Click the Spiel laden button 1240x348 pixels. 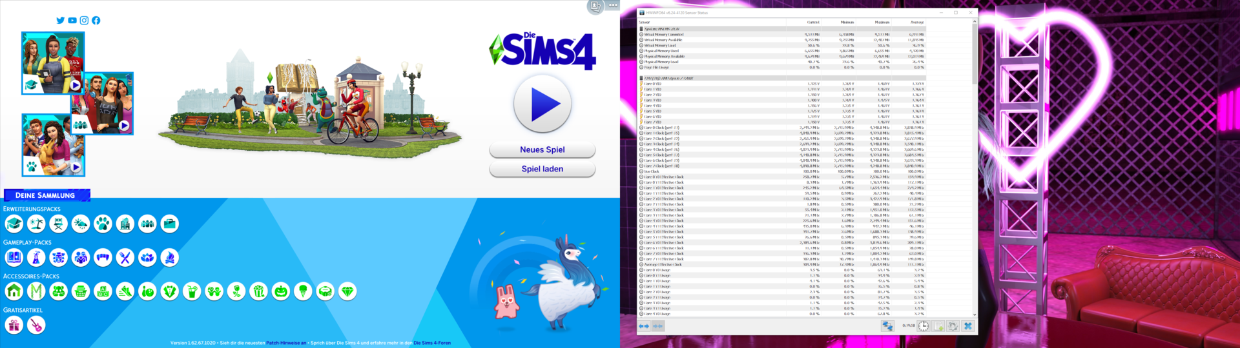[x=542, y=169]
